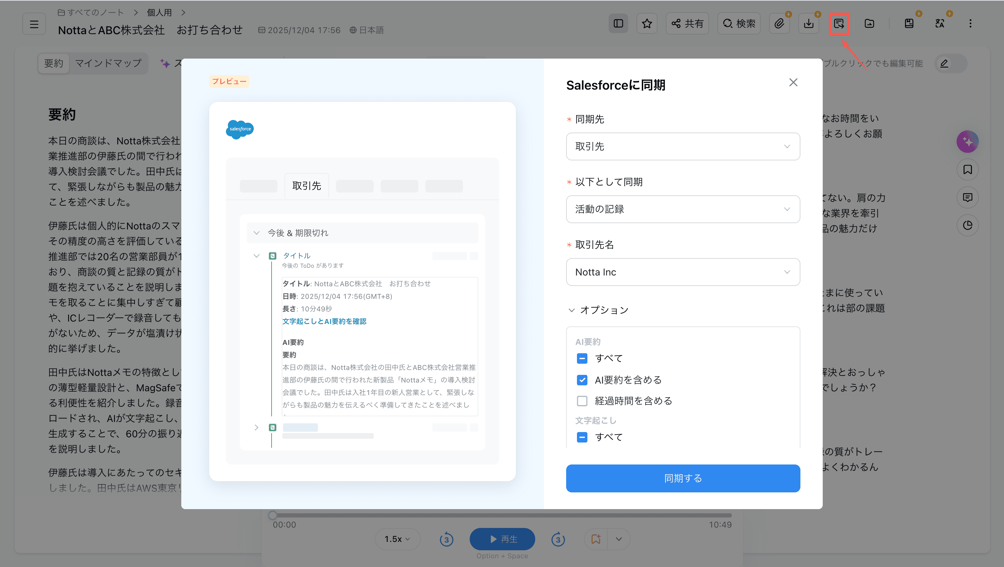Check '経過時間を含める' checkbox
The height and width of the screenshot is (567, 1004).
[x=582, y=401]
